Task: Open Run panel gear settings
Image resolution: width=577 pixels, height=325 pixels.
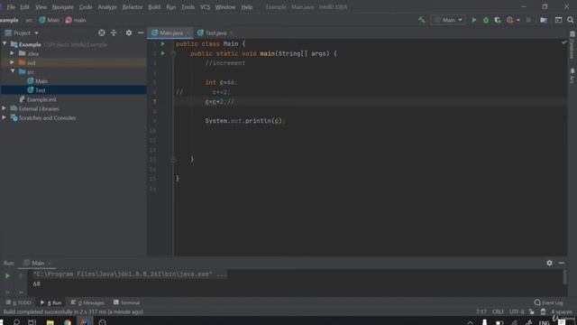Action: pyautogui.click(x=549, y=263)
